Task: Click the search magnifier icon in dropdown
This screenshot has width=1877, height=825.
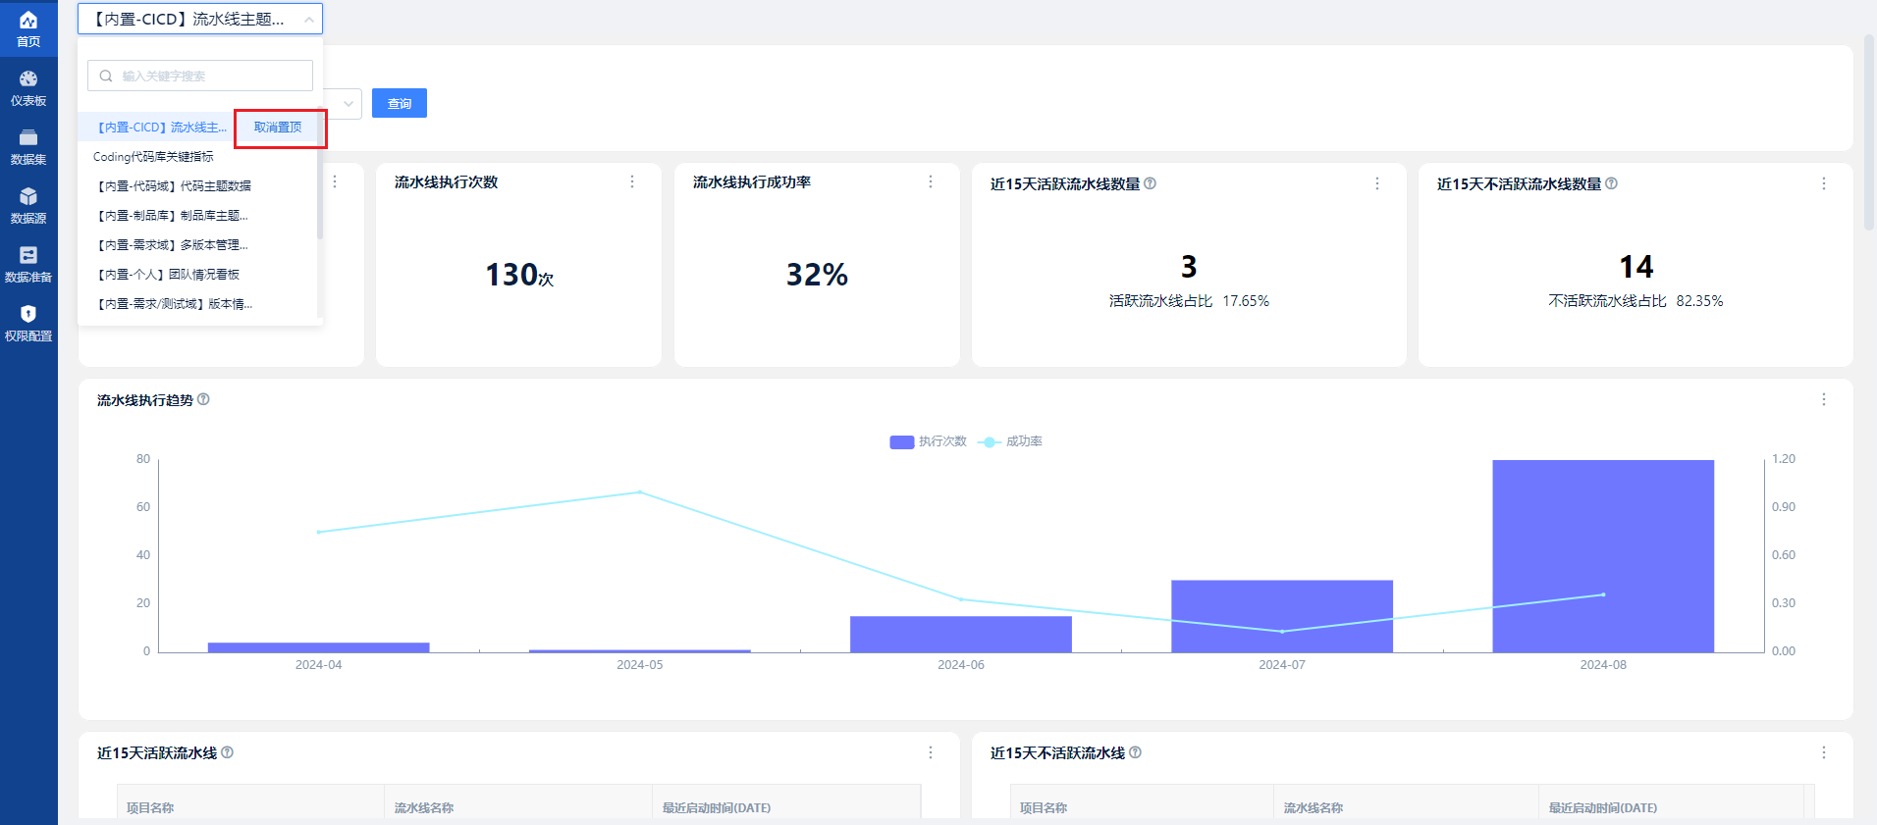Action: click(106, 76)
